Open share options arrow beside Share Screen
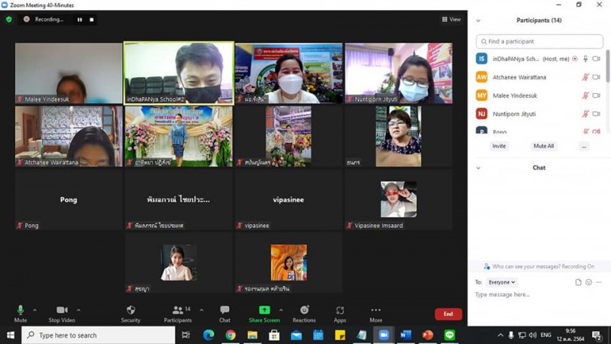 pos(281,310)
